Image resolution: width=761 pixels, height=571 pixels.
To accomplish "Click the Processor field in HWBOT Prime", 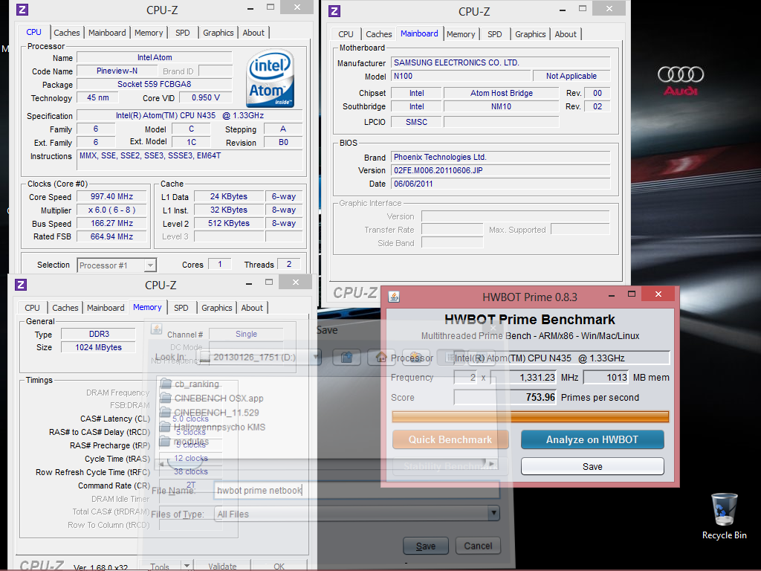I will pos(561,358).
